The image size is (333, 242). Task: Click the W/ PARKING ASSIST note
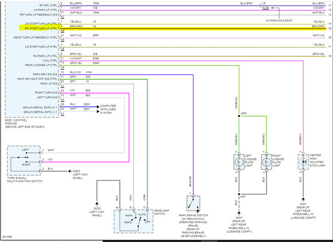point(279,21)
